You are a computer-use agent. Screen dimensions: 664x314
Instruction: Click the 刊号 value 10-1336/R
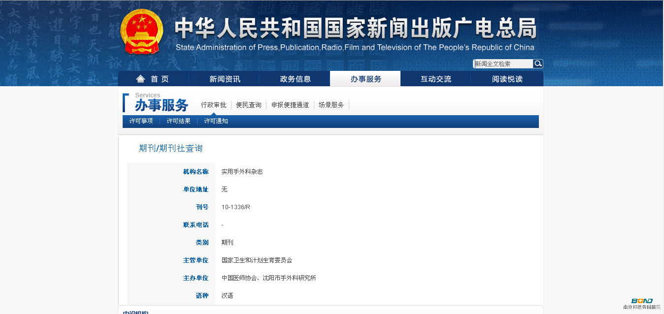(236, 207)
